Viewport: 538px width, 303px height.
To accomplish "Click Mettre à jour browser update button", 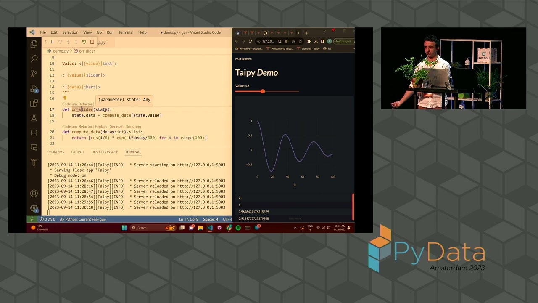I will pyautogui.click(x=343, y=41).
